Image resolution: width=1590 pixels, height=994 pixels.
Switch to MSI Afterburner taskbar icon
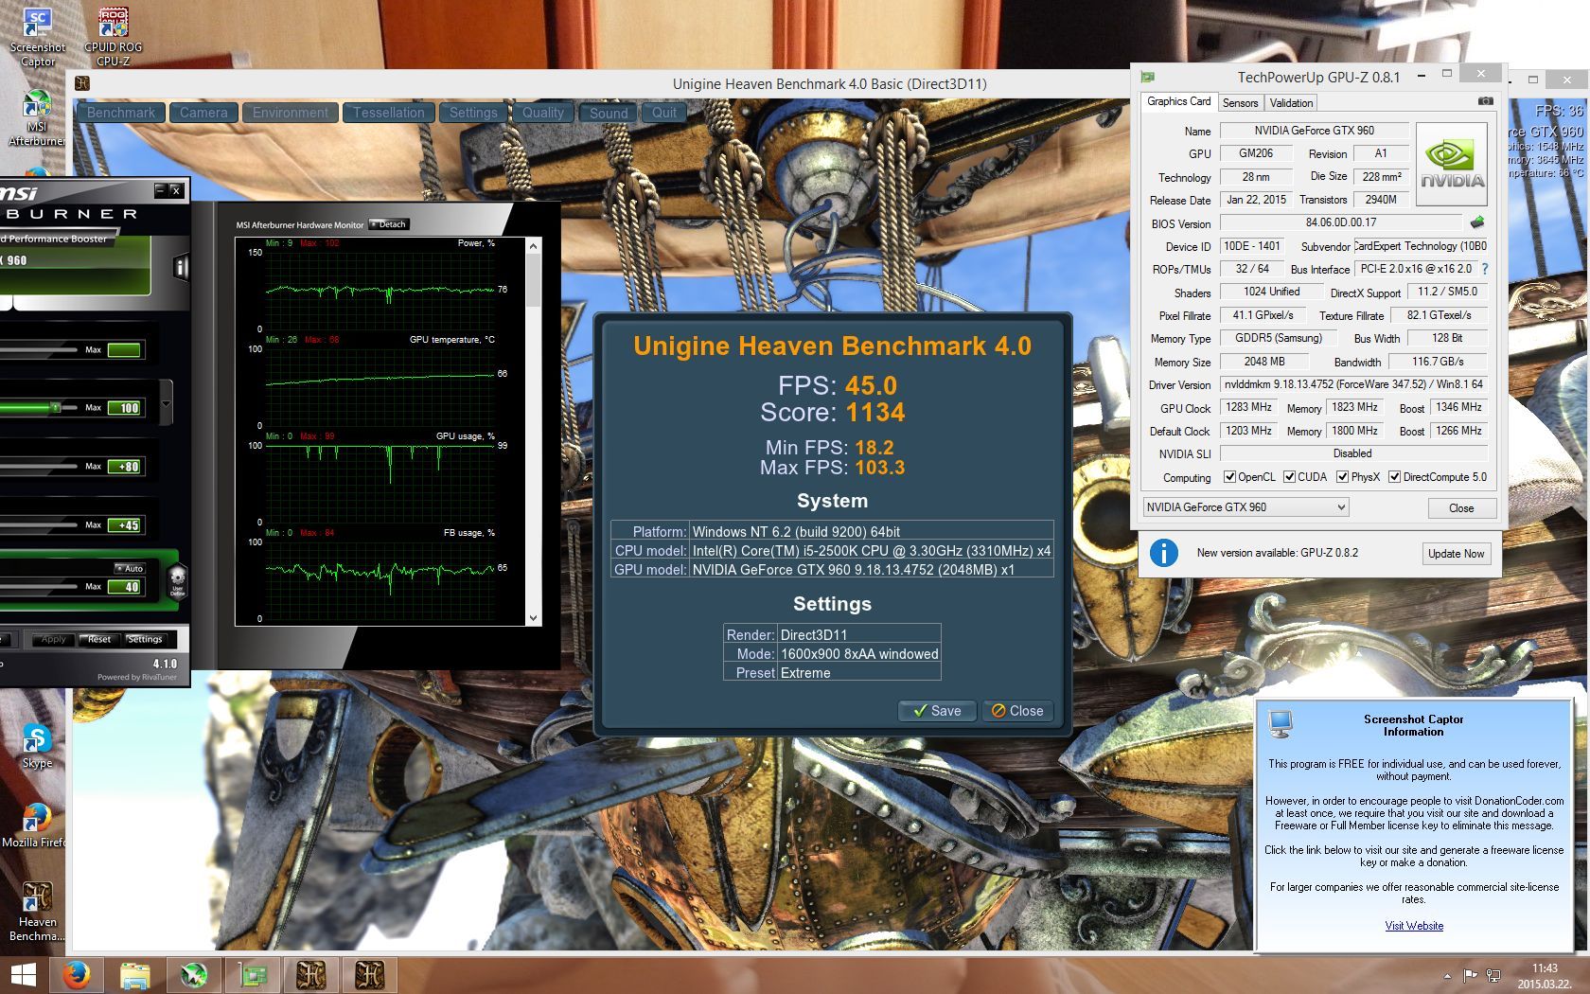click(x=194, y=975)
